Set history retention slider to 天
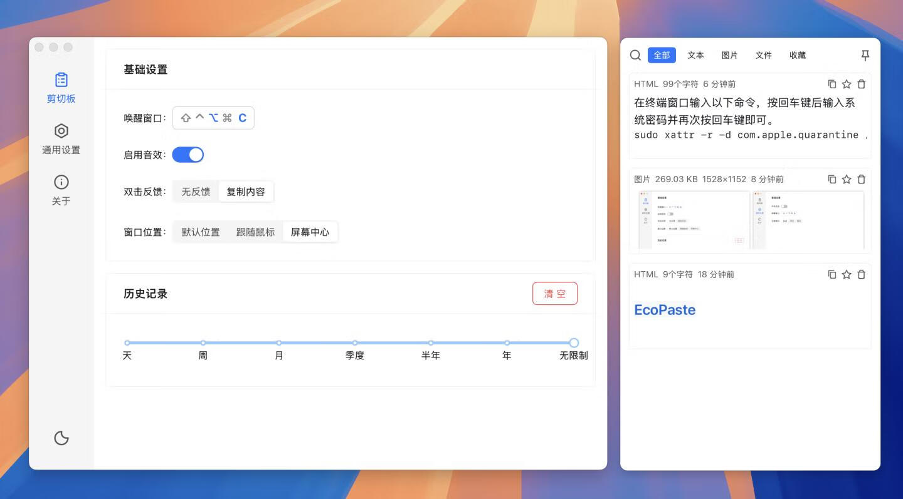903x499 pixels. coord(127,343)
